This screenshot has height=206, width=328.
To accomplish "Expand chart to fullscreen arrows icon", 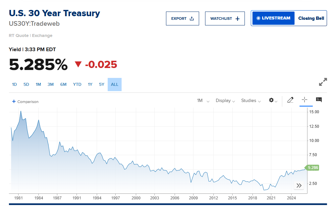I will point(323,82).
